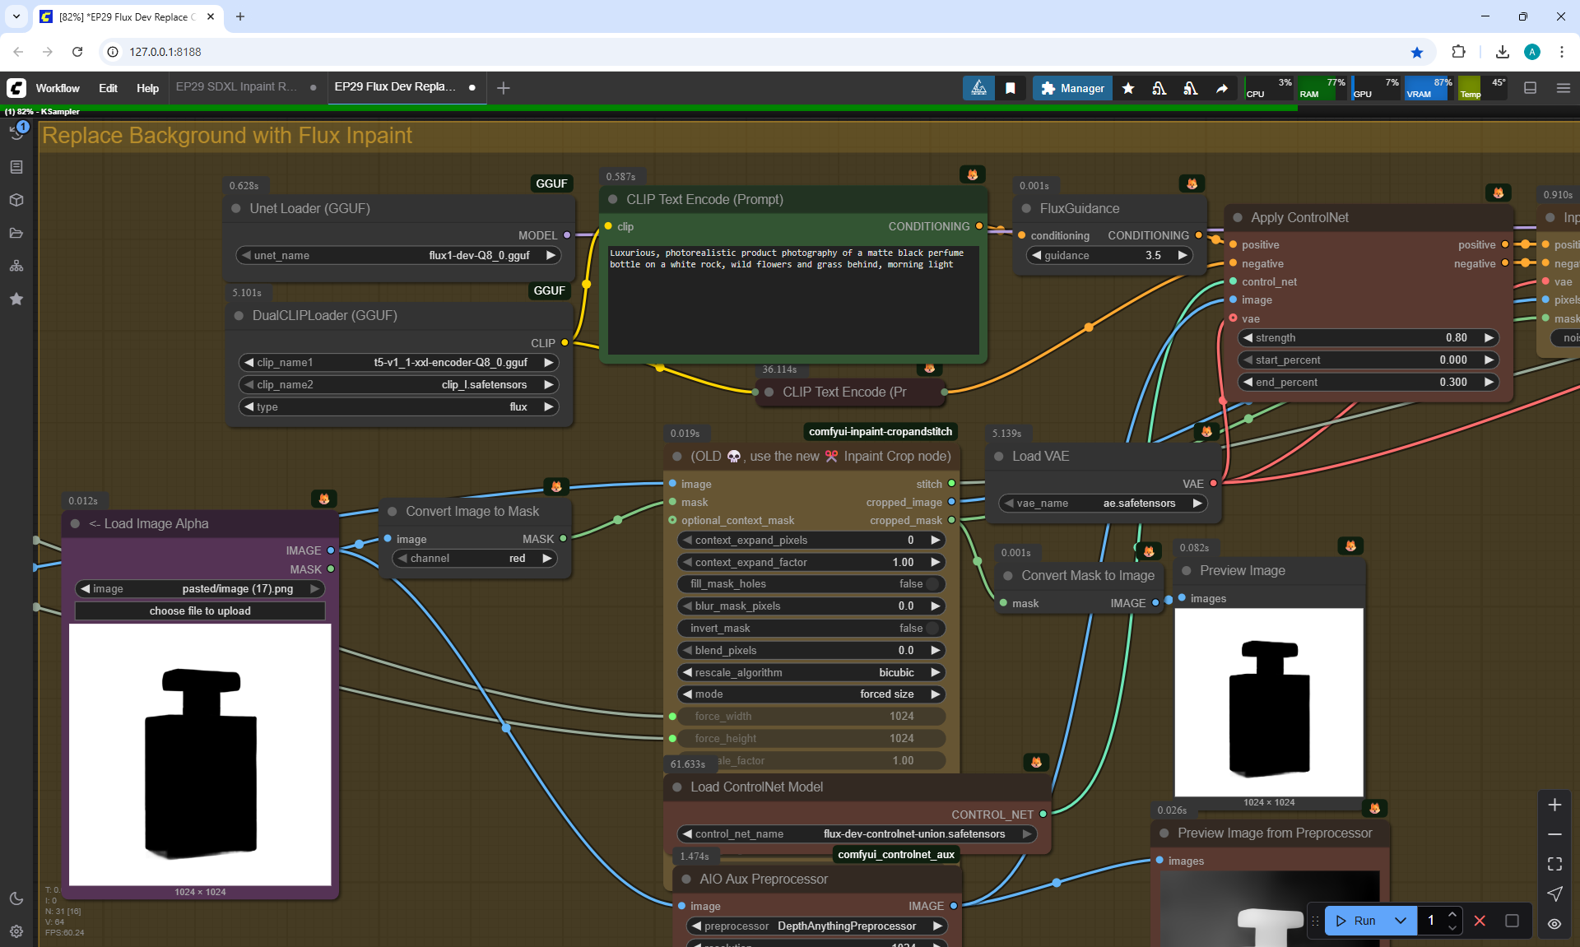Click choose file to upload button
Image resolution: width=1580 pixels, height=947 pixels.
(200, 611)
